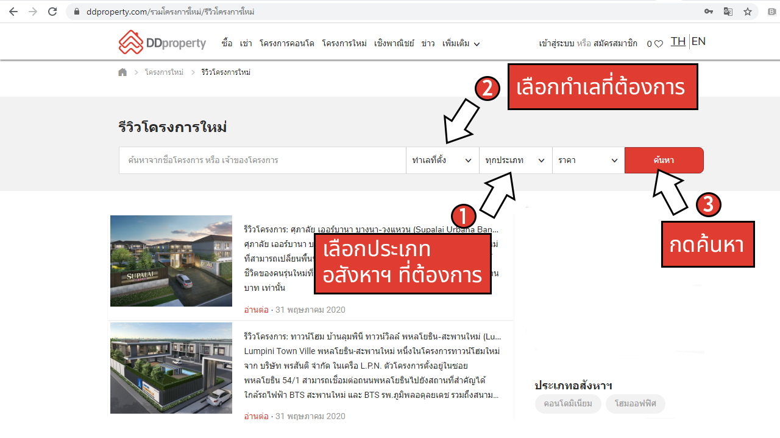This screenshot has width=780, height=438.
Task: Open the ซื้อ menu item
Action: (227, 43)
